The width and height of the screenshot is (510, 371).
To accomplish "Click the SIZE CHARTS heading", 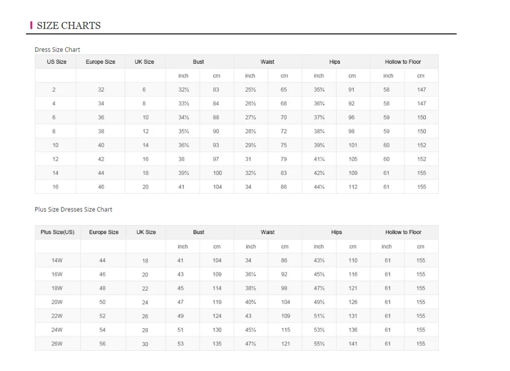I will [x=69, y=25].
